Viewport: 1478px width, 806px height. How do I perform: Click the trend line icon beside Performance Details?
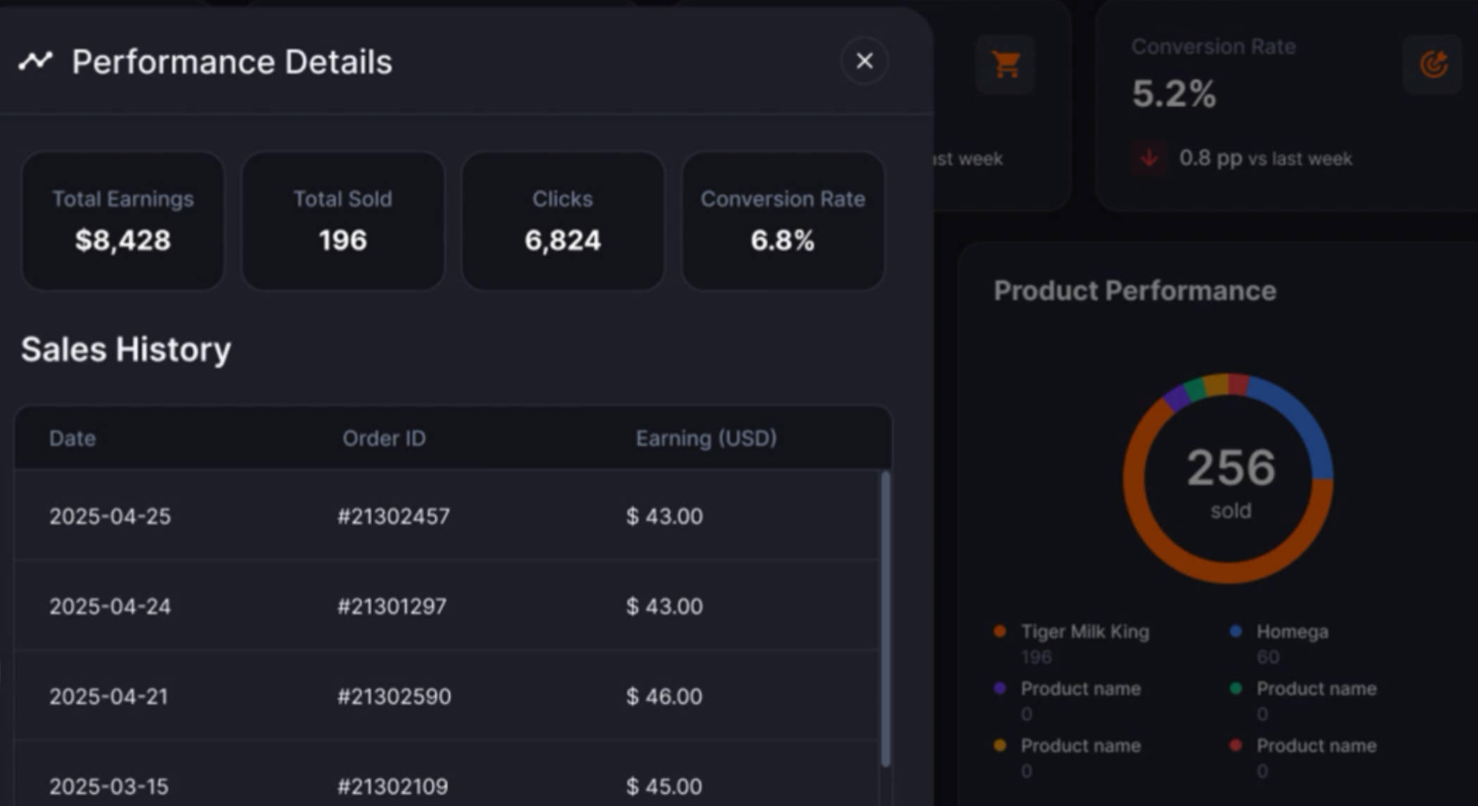coord(35,61)
